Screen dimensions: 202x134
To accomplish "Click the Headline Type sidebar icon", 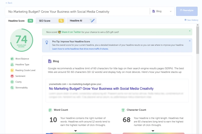I will click(x=12, y=64).
